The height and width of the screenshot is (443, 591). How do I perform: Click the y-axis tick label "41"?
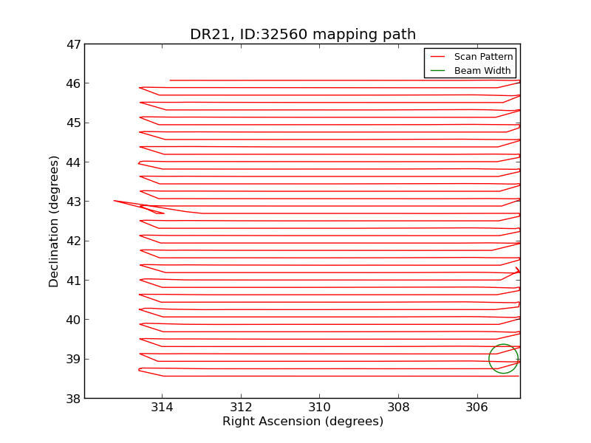point(73,281)
